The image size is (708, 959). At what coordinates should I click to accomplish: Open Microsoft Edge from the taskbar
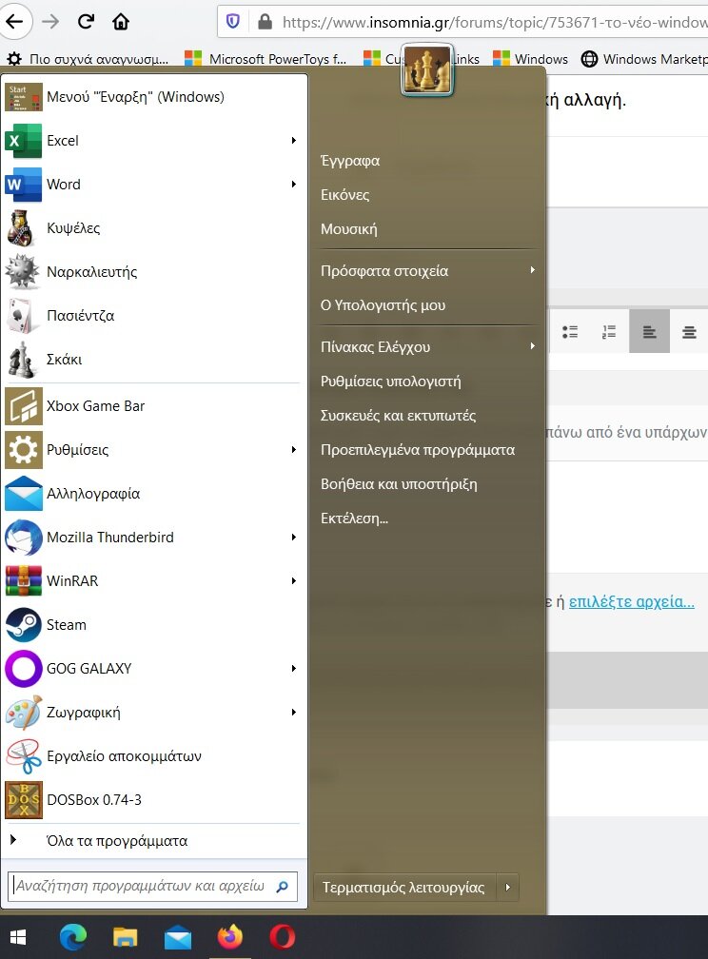click(73, 937)
